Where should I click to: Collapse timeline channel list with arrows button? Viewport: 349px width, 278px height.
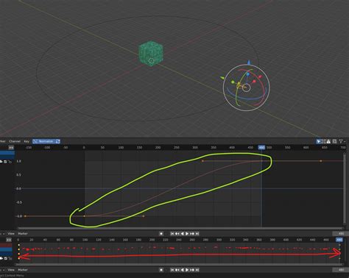(x=9, y=240)
